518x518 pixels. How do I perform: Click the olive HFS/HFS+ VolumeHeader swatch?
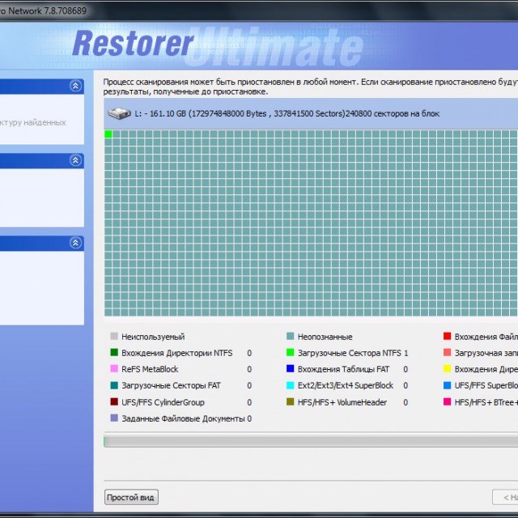290,401
